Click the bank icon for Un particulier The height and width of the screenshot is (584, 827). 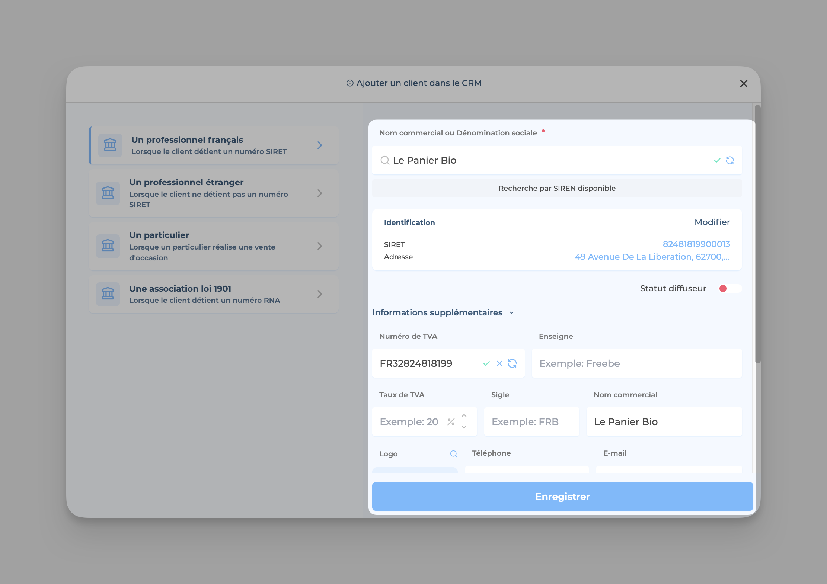click(108, 246)
